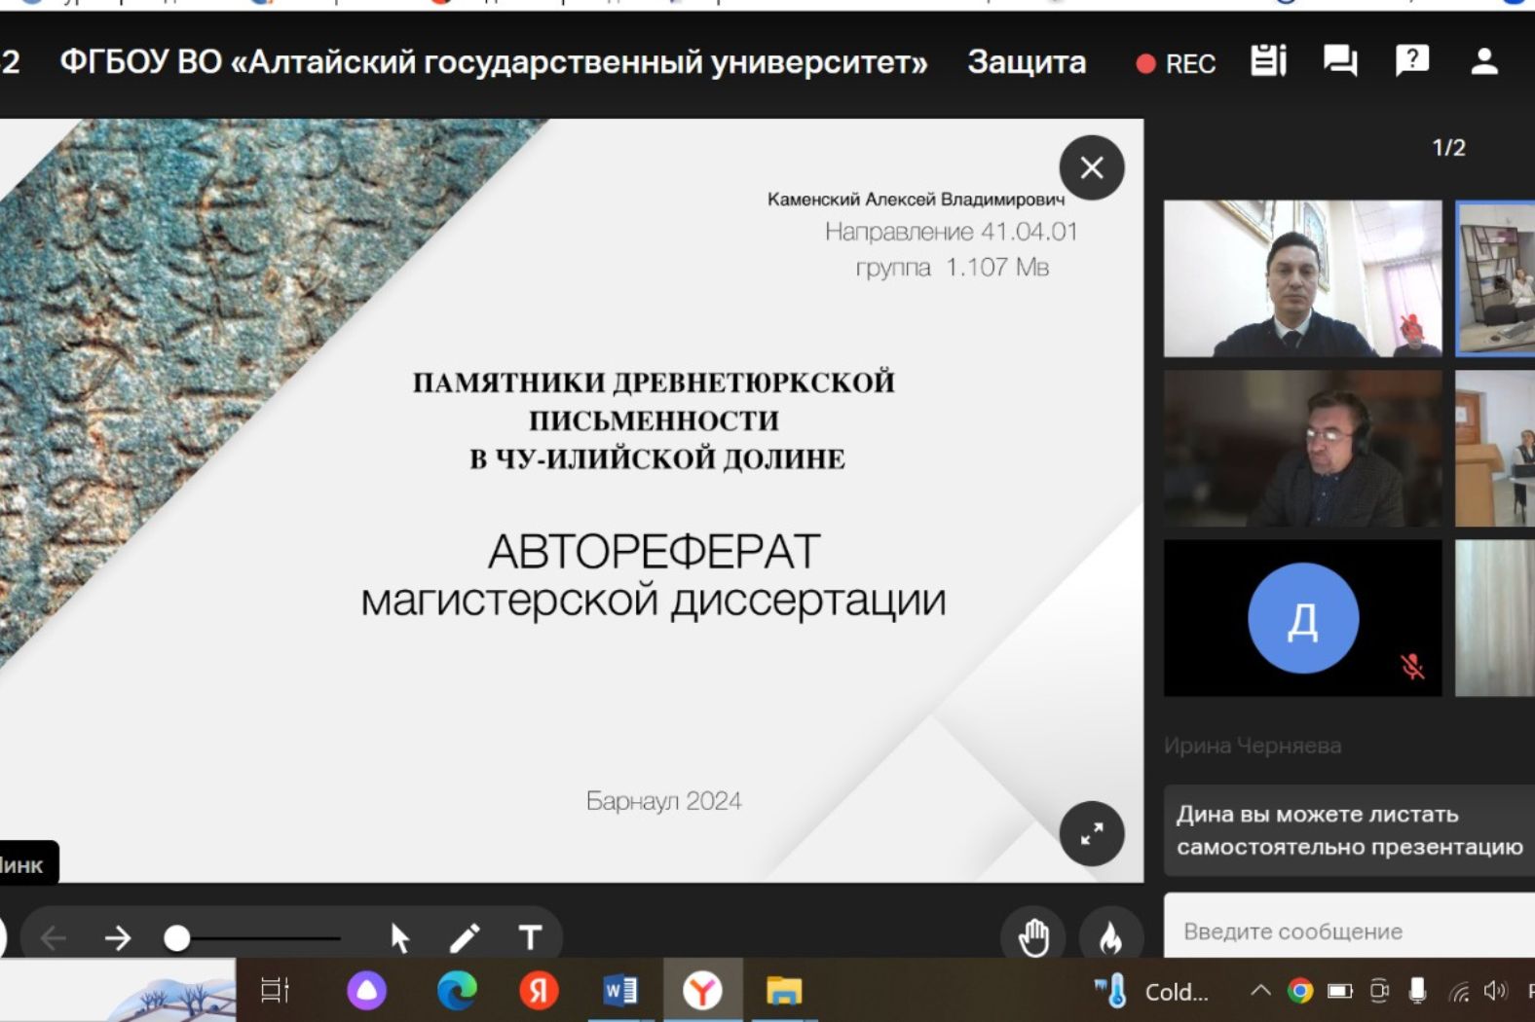Open the participants list icon
Image resolution: width=1535 pixels, height=1022 pixels.
click(1483, 62)
